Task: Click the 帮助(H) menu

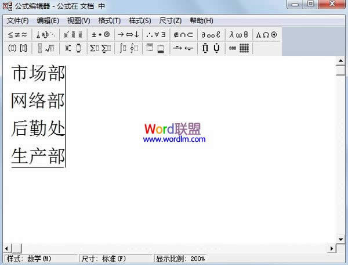Action: [201, 20]
